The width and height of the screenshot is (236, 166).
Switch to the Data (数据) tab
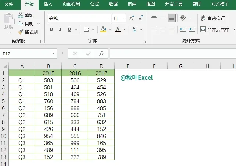click(113, 4)
